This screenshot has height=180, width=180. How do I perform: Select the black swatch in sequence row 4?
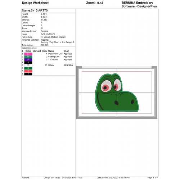tap(28, 63)
